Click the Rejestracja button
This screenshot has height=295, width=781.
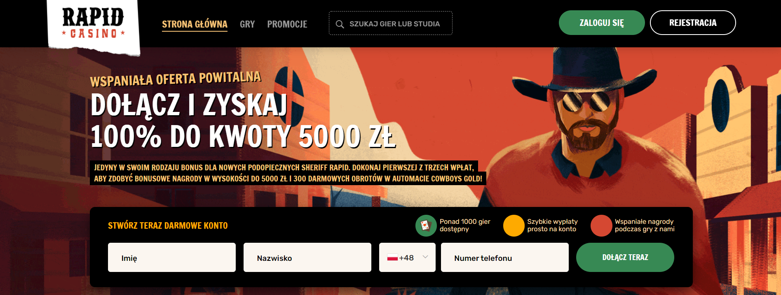(693, 23)
